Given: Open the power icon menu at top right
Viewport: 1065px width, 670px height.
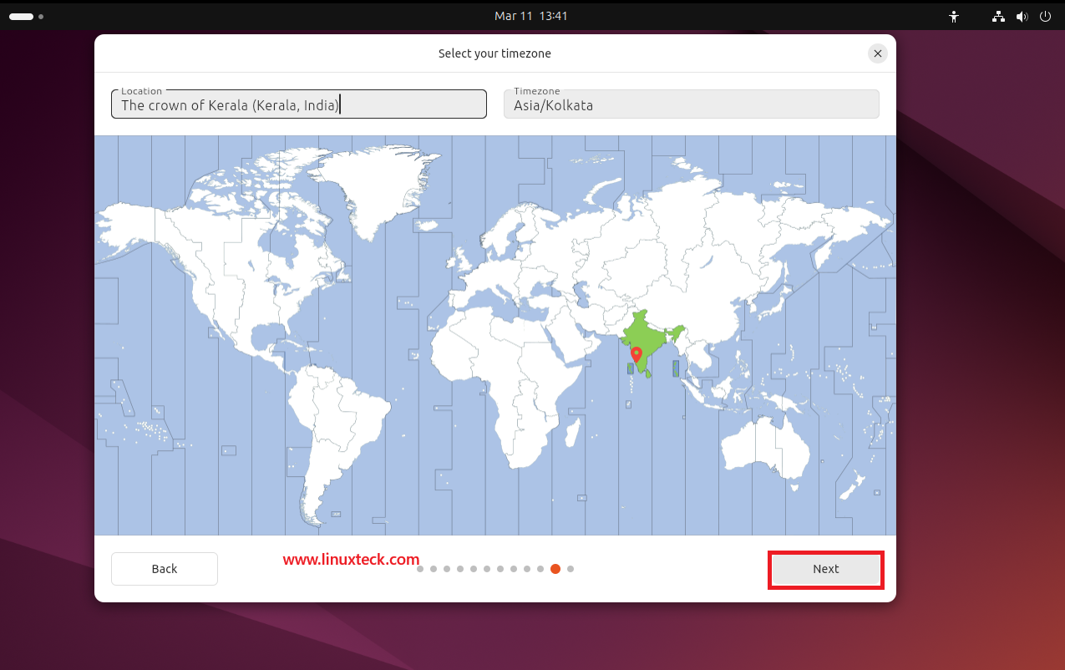Looking at the screenshot, I should point(1045,16).
